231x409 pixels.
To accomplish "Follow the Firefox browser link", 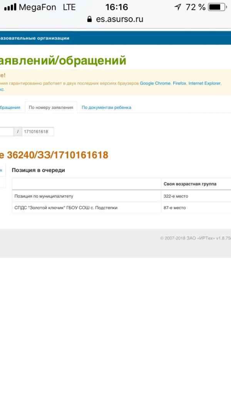I will tap(179, 83).
